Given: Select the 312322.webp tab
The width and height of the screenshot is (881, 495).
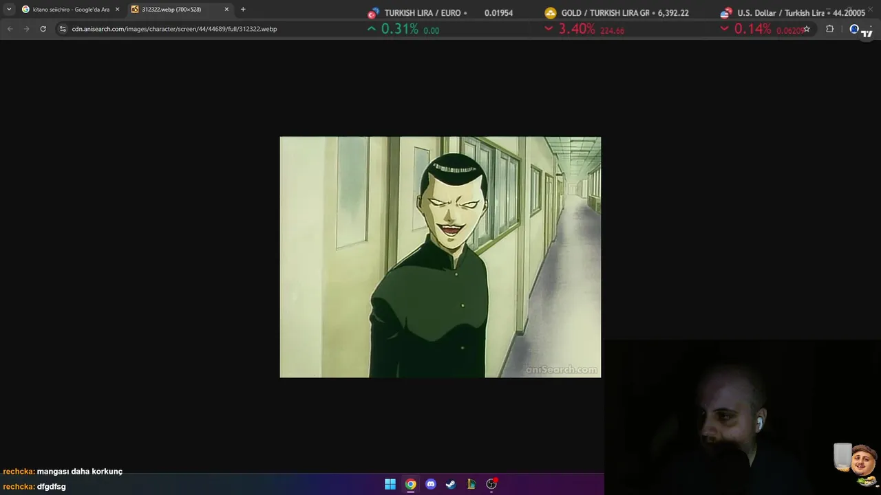Looking at the screenshot, I should coord(179,10).
